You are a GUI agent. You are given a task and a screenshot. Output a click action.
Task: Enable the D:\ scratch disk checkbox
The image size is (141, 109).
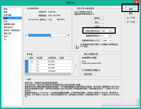[x=32, y=65]
